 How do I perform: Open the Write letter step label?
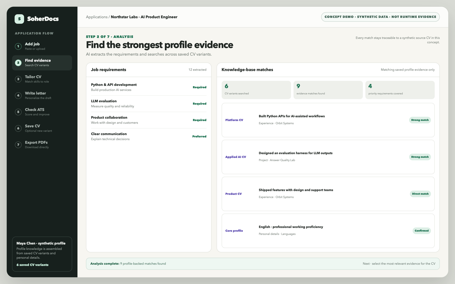pyautogui.click(x=35, y=93)
